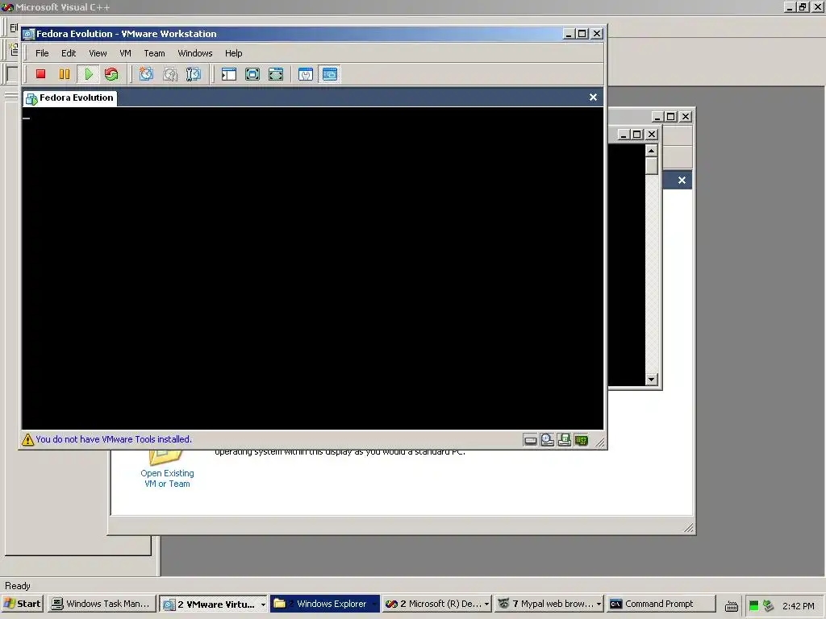This screenshot has height=619, width=826.
Task: Click inside the black VM console display
Action: coord(312,268)
